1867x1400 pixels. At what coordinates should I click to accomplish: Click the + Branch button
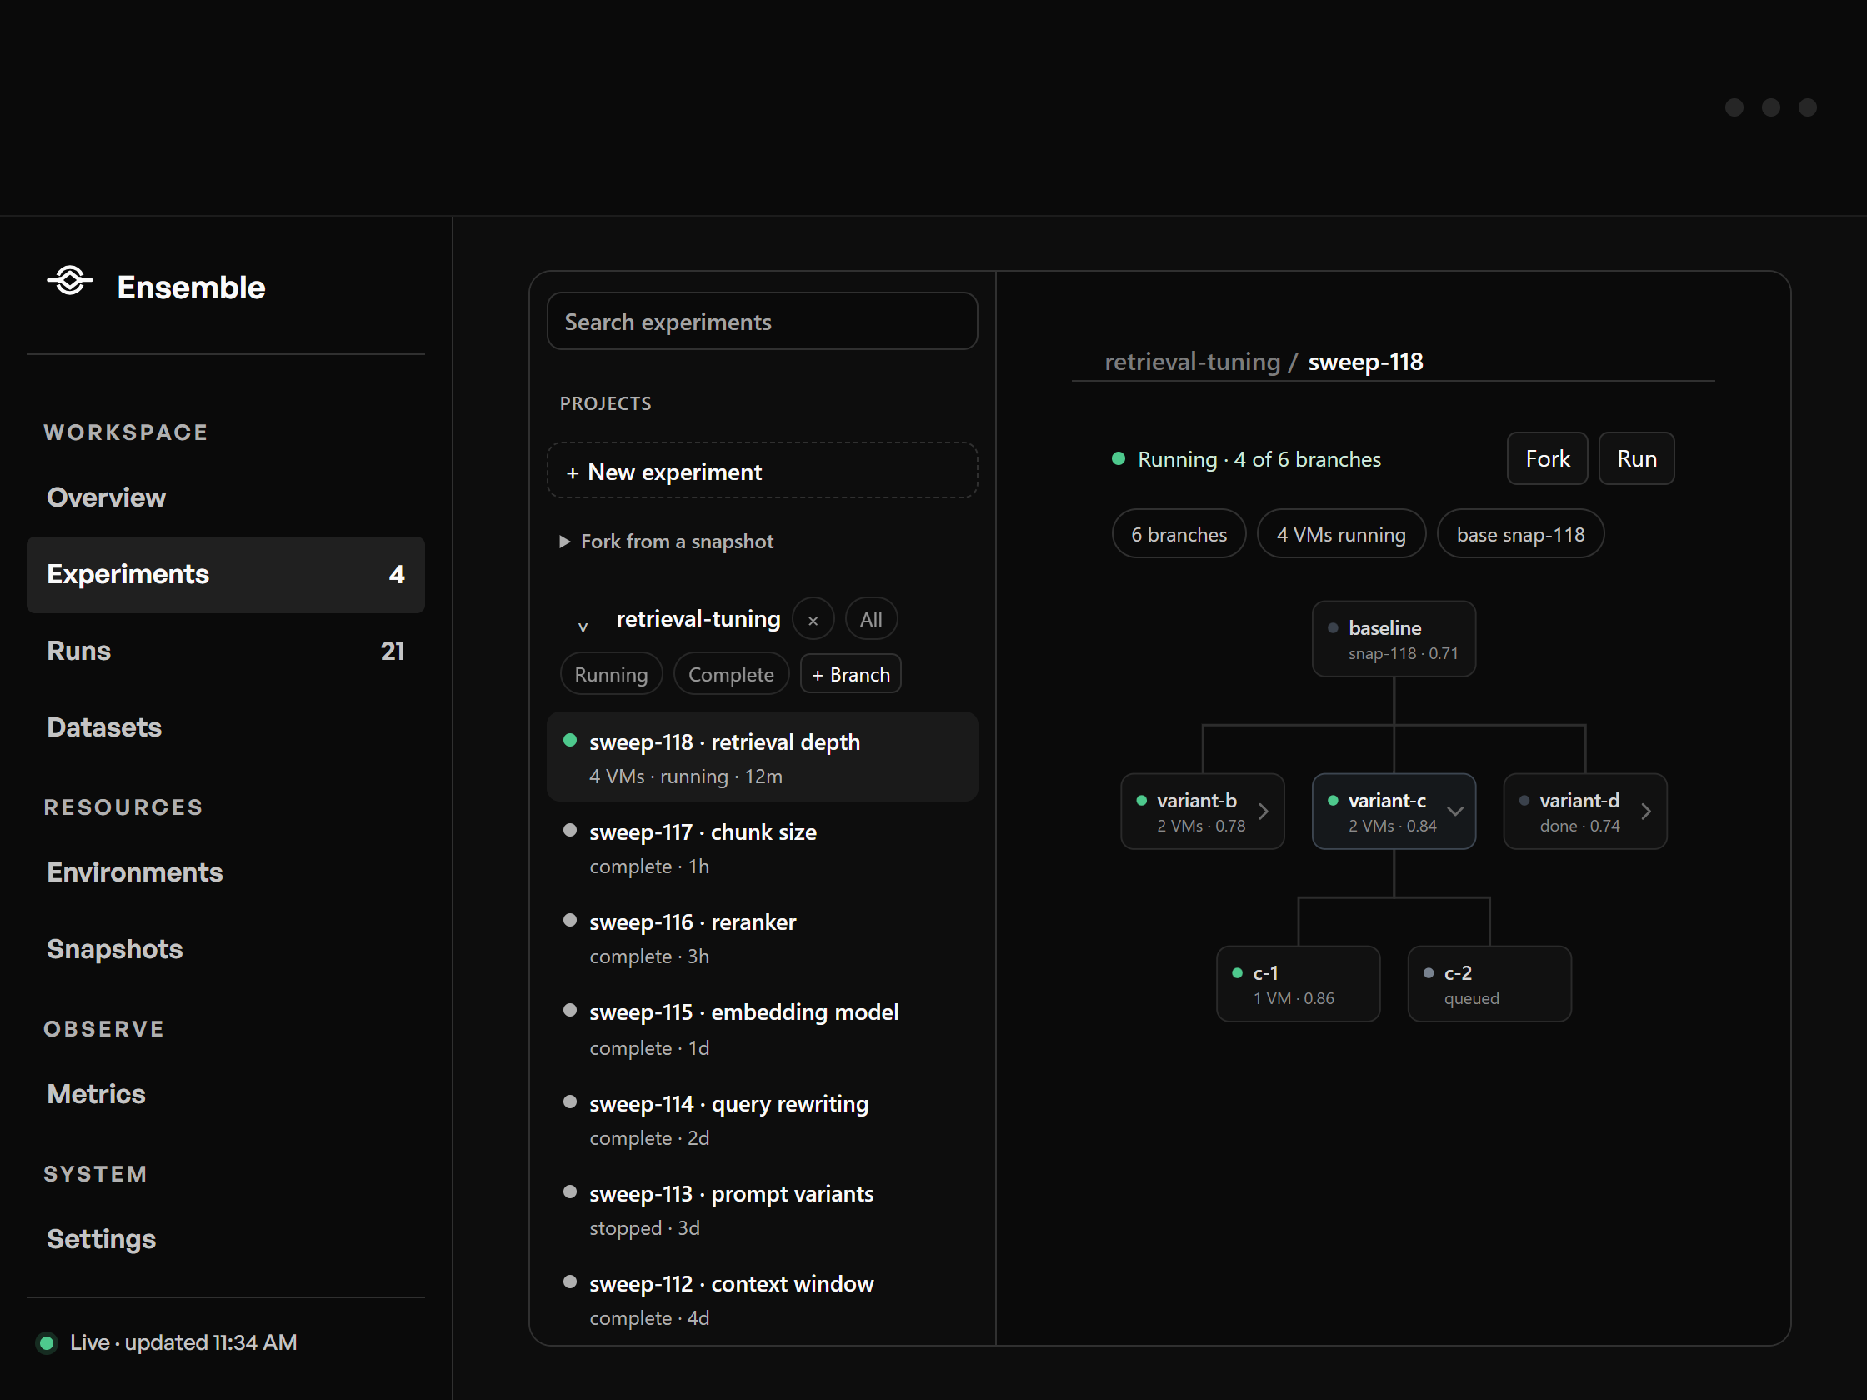tap(851, 675)
